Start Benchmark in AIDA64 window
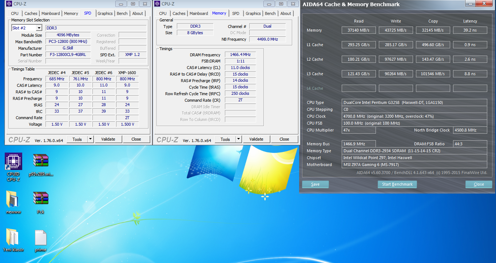The height and width of the screenshot is (263, 496). point(397,185)
